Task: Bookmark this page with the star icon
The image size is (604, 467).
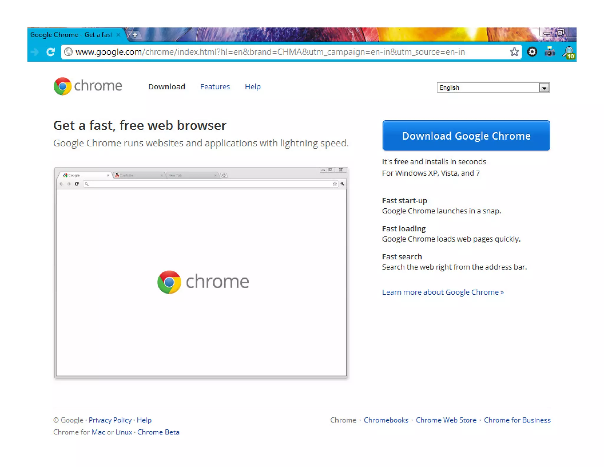Action: click(514, 52)
